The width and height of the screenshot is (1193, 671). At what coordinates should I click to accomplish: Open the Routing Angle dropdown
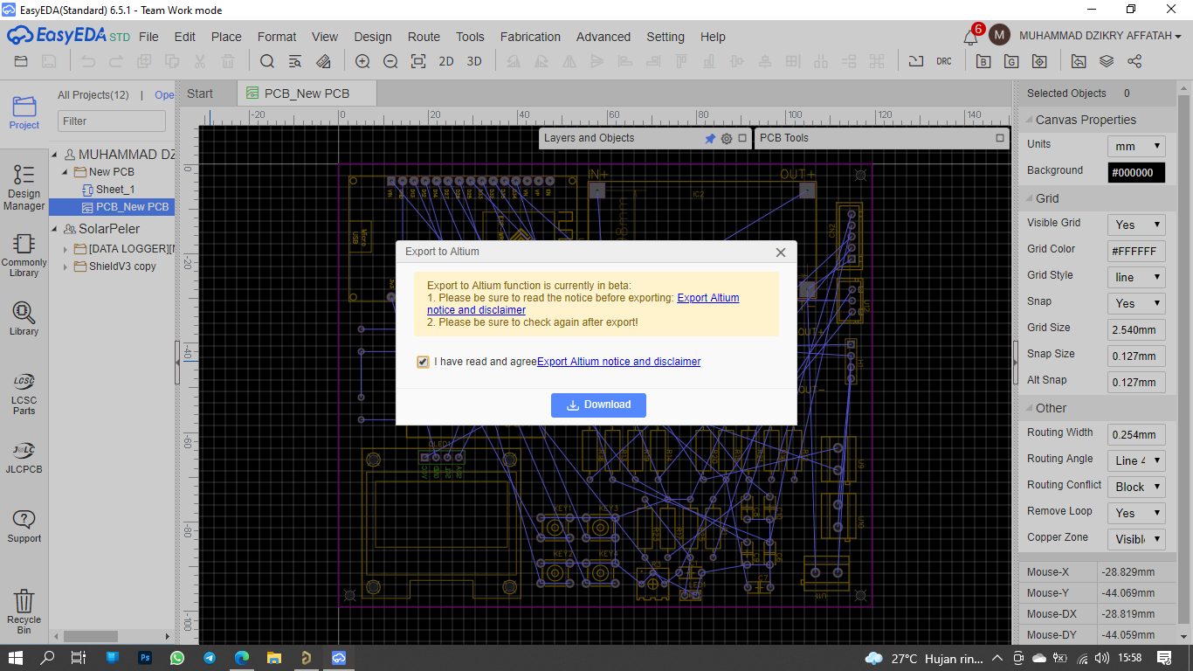(x=1136, y=460)
